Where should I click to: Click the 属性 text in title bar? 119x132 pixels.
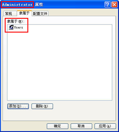[39, 5]
